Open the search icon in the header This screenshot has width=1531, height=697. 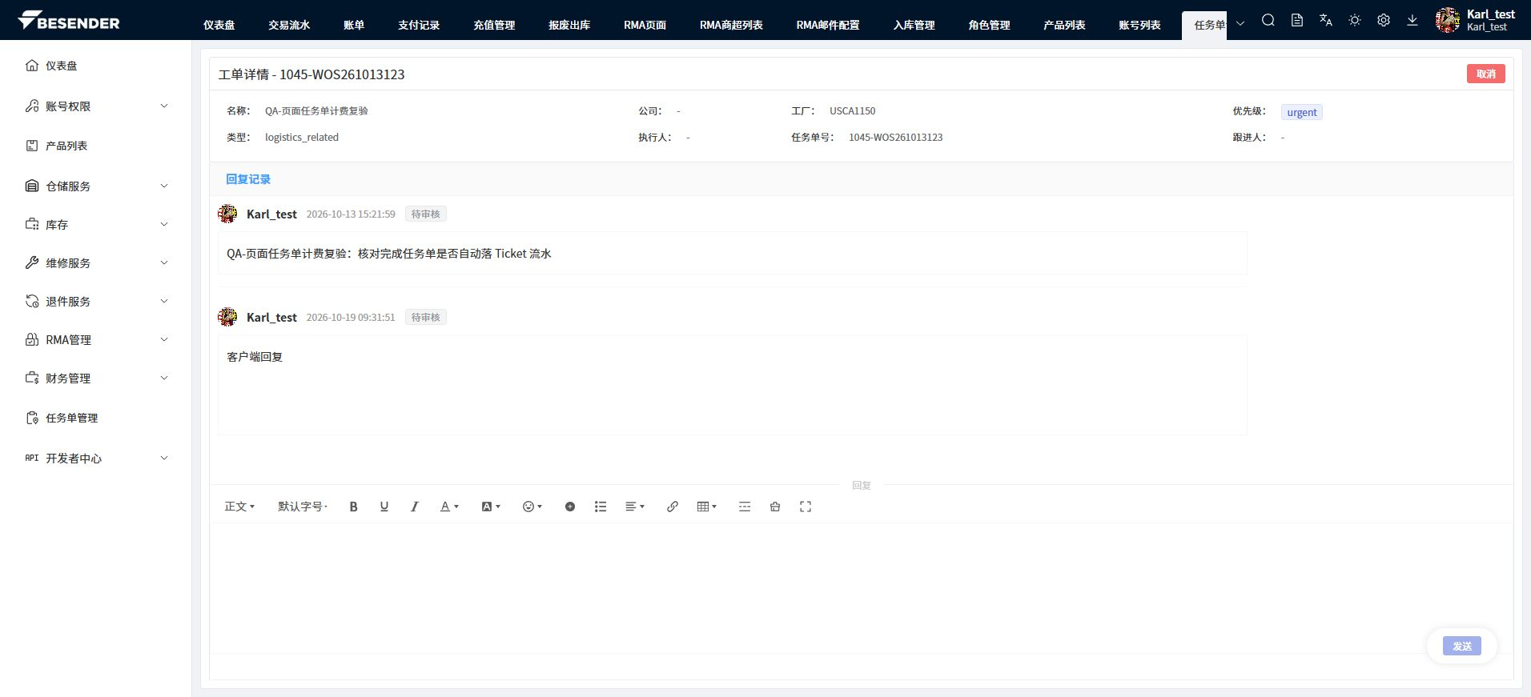(x=1268, y=20)
